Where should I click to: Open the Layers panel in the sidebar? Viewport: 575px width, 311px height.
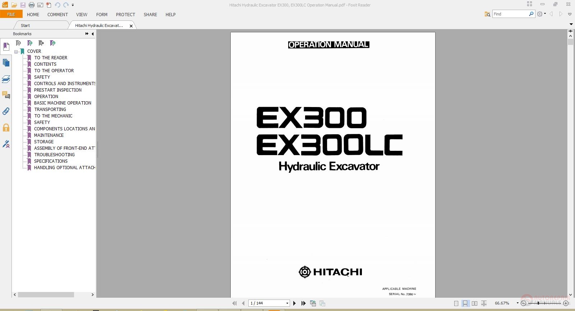click(x=6, y=79)
